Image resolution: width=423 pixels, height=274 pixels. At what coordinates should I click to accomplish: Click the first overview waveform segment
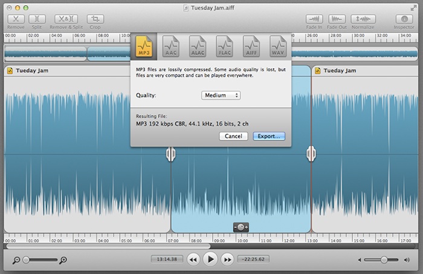click(45, 53)
